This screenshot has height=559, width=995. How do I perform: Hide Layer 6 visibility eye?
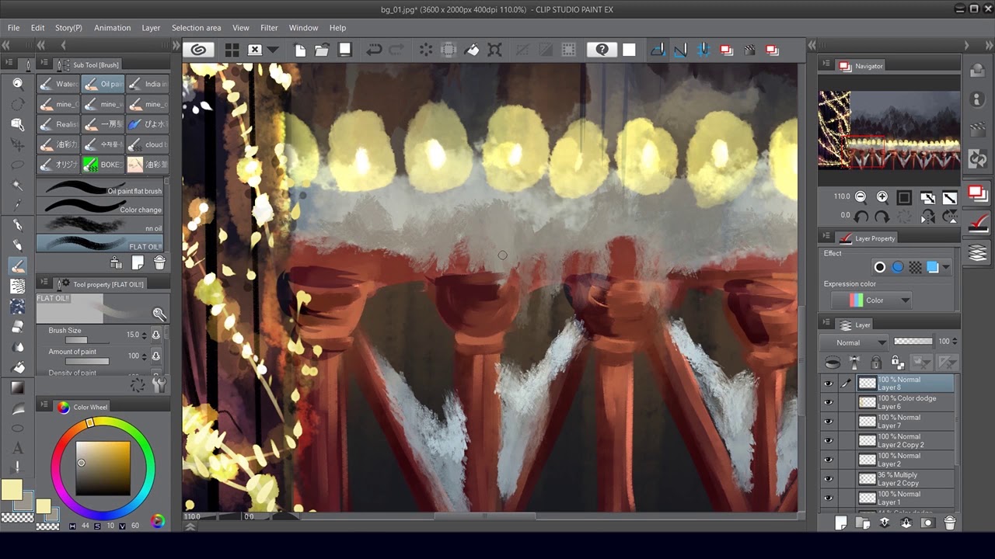(828, 402)
